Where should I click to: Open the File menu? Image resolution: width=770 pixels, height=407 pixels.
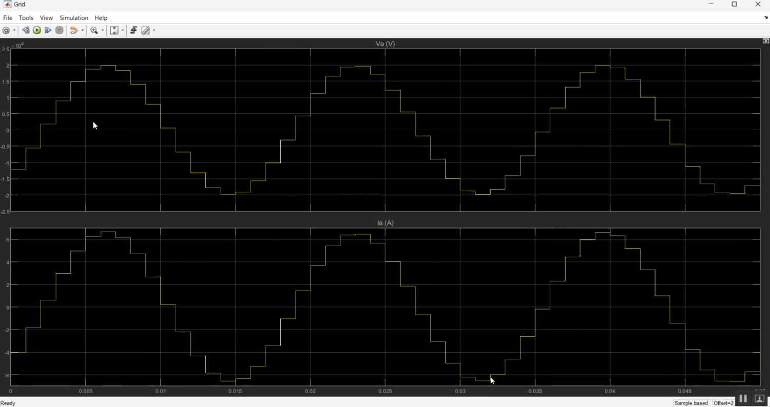(x=8, y=18)
